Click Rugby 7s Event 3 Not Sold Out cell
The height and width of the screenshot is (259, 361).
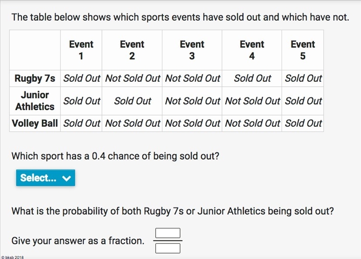click(x=192, y=79)
